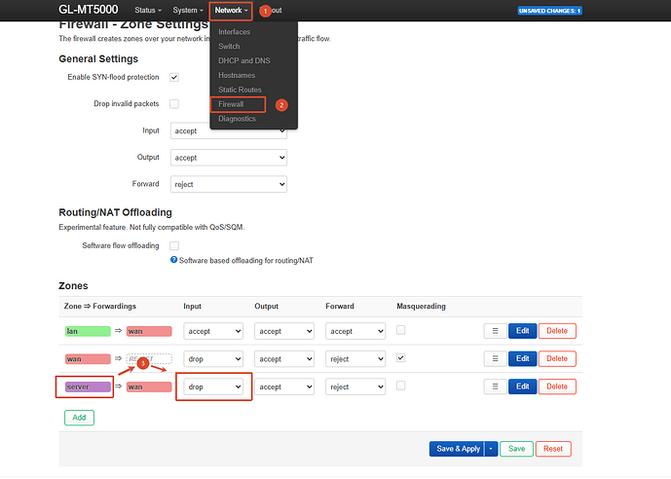Edit the server zone
Viewport: 671px width, 479px height.
pos(523,387)
